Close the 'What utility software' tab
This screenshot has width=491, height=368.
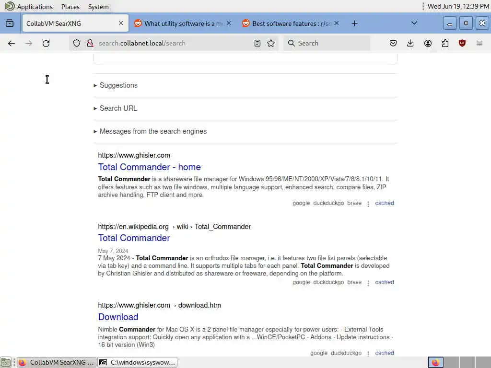[229, 23]
